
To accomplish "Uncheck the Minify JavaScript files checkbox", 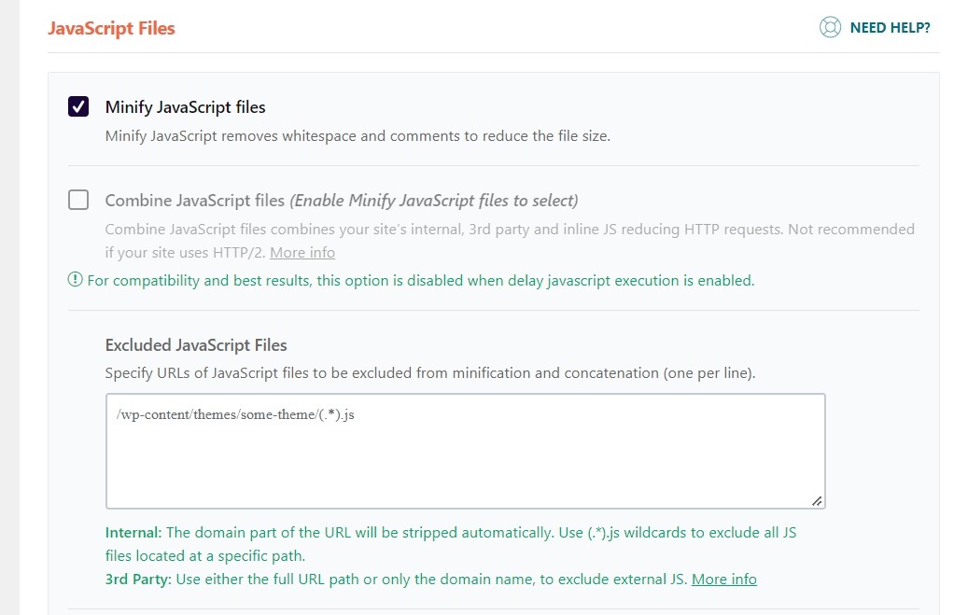I will 78,106.
